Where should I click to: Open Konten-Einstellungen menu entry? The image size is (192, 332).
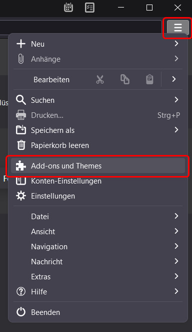98,181
